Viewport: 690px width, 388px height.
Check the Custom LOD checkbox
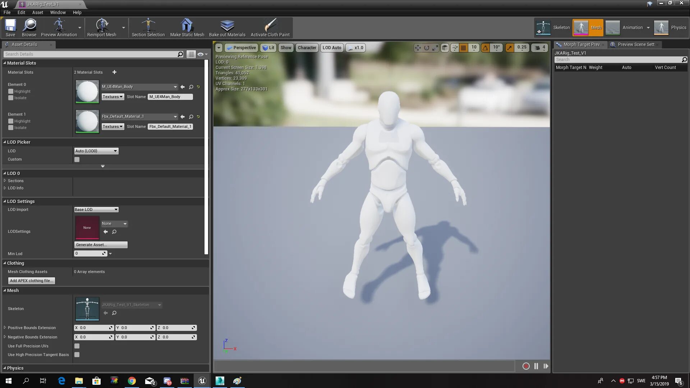(77, 160)
